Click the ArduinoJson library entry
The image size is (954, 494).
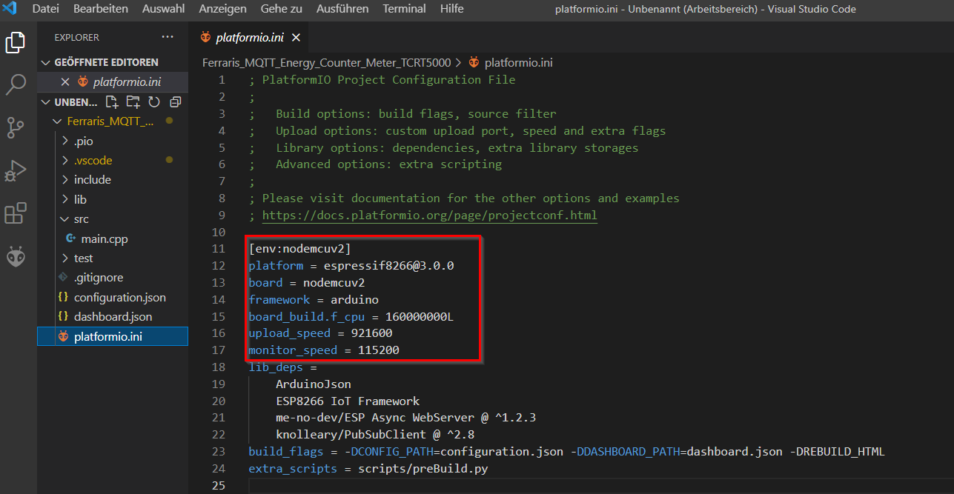point(314,384)
